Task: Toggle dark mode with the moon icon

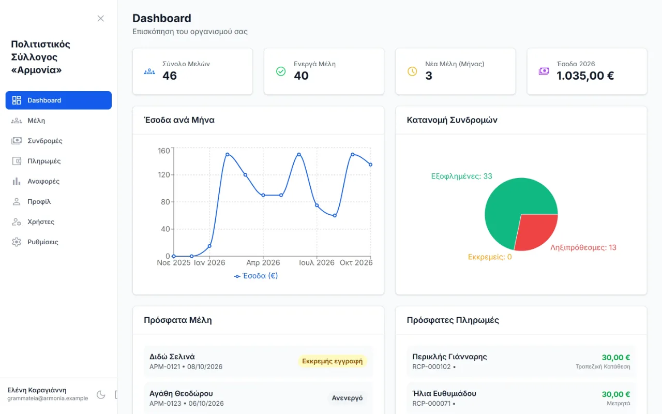Action: coord(101,395)
